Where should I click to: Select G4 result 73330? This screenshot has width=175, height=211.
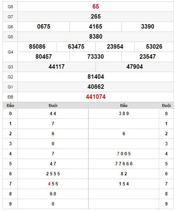pyautogui.click(x=95, y=57)
